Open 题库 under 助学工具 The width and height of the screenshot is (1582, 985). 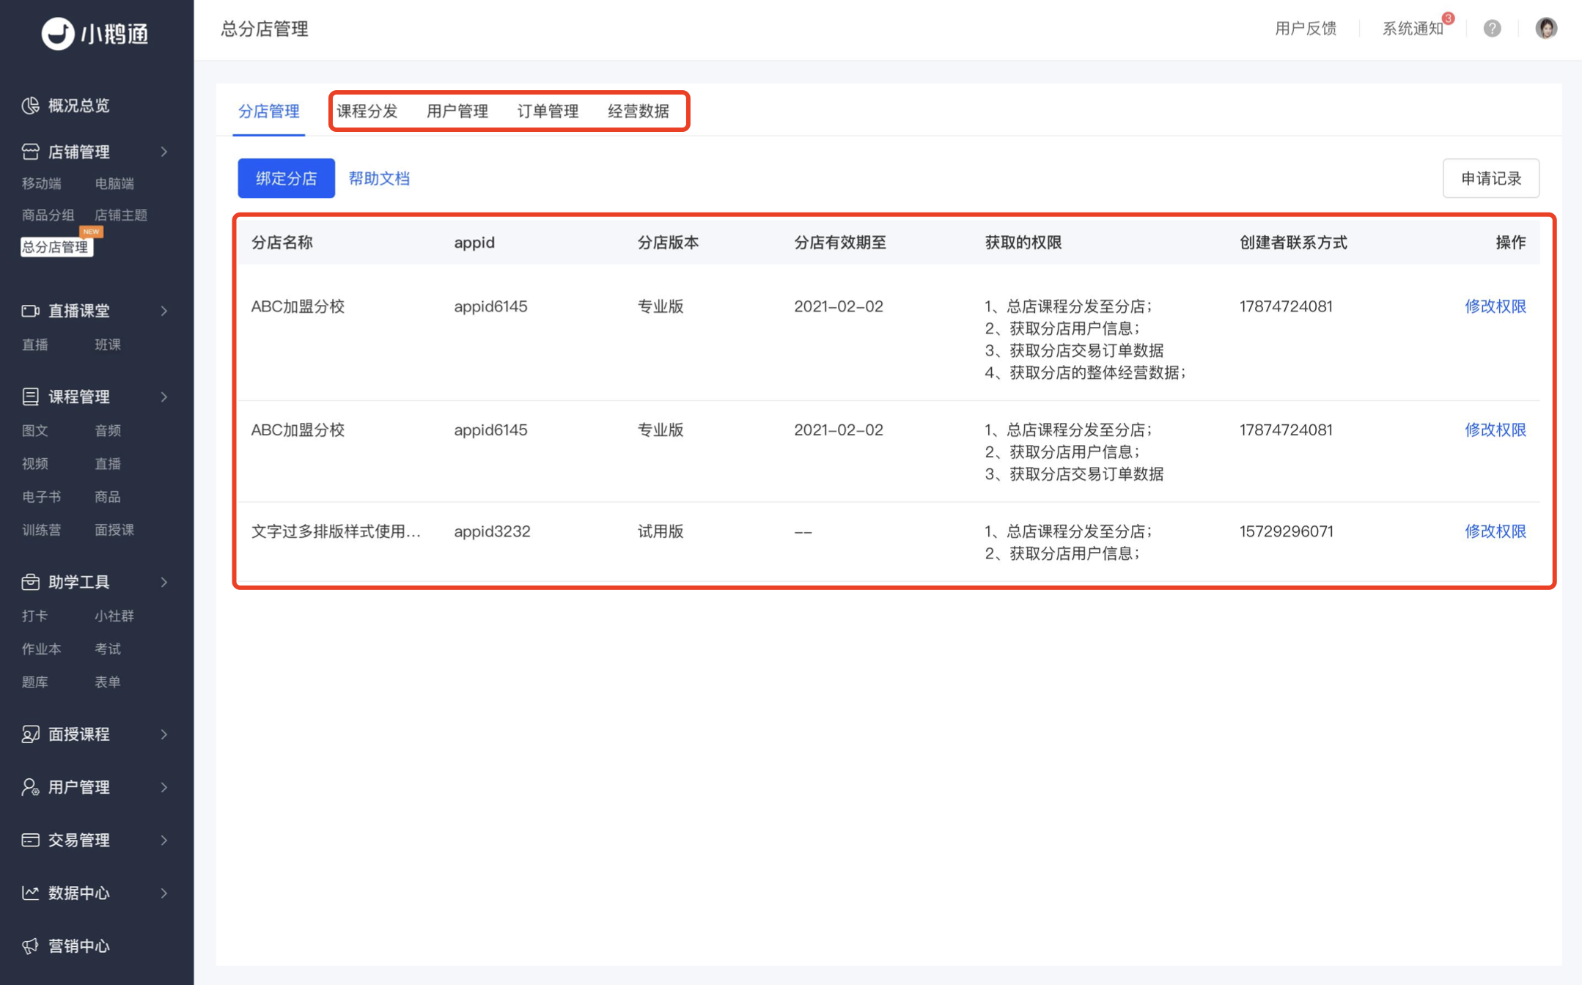[34, 682]
